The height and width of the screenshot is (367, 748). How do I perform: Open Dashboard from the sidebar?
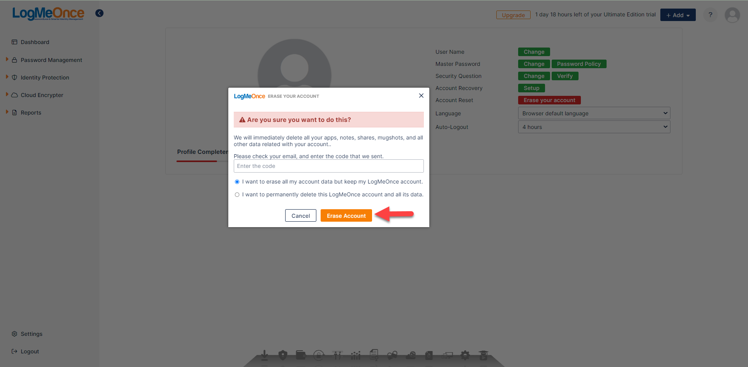[35, 42]
